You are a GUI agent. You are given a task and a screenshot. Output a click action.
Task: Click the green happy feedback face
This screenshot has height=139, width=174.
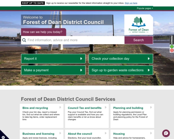(172, 46)
